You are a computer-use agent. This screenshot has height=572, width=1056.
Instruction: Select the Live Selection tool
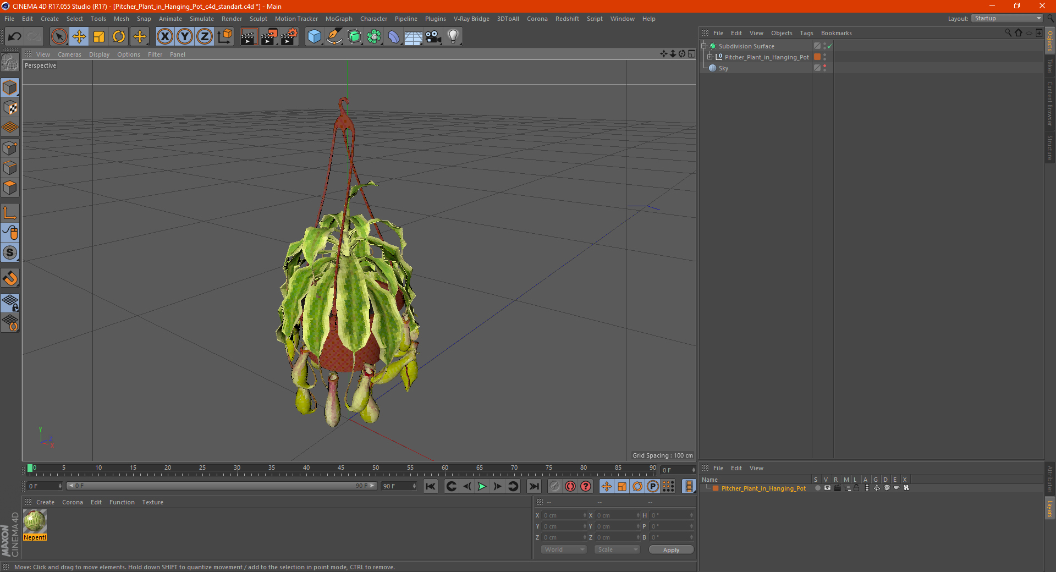(59, 37)
